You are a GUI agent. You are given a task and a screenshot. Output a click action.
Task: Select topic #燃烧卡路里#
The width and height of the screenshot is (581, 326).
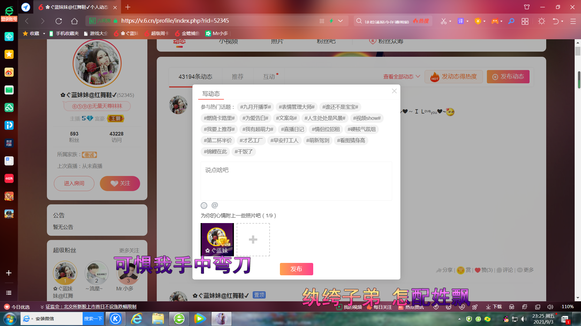pos(219,118)
